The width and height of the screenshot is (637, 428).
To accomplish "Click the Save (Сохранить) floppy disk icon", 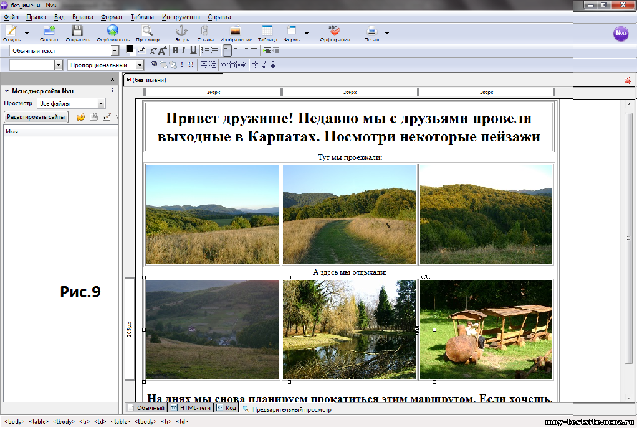I will (x=77, y=30).
